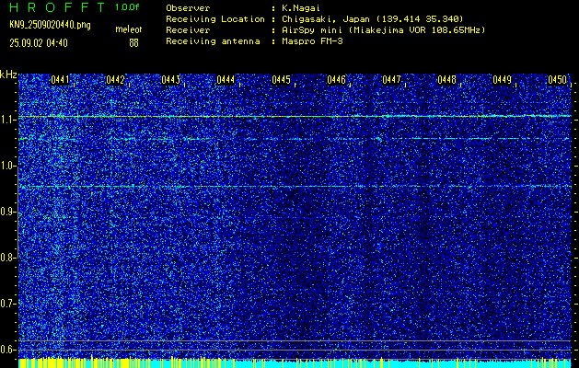Click the Observer label
The height and width of the screenshot is (368, 579).
point(188,8)
